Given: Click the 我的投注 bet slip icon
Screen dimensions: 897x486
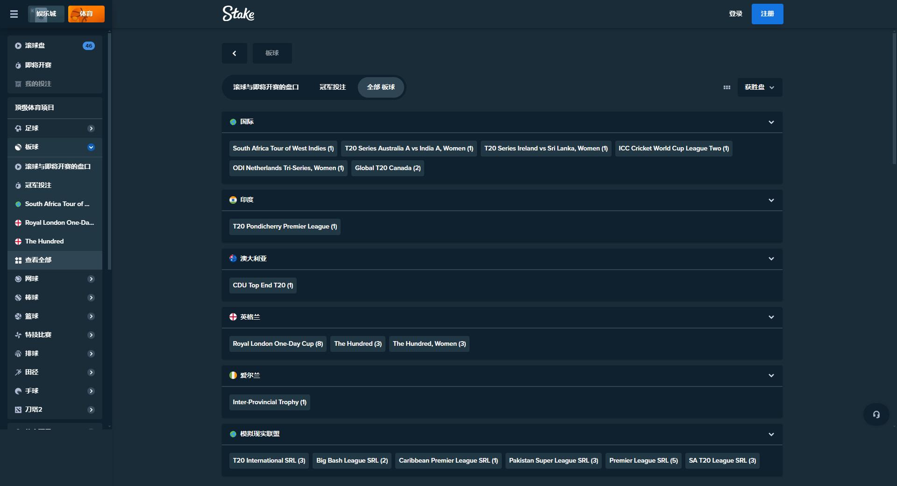Looking at the screenshot, I should point(18,84).
